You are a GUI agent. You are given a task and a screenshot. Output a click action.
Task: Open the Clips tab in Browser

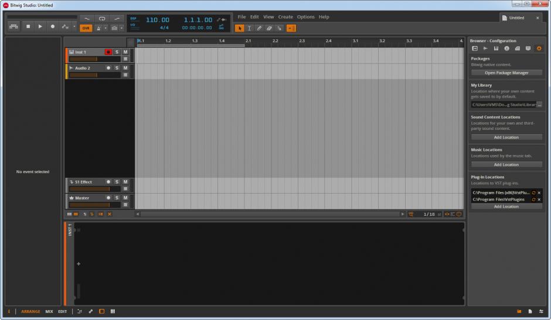click(517, 49)
